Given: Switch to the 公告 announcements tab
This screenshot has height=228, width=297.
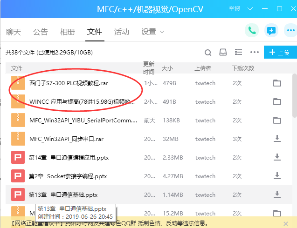Looking at the screenshot, I should [41, 32].
